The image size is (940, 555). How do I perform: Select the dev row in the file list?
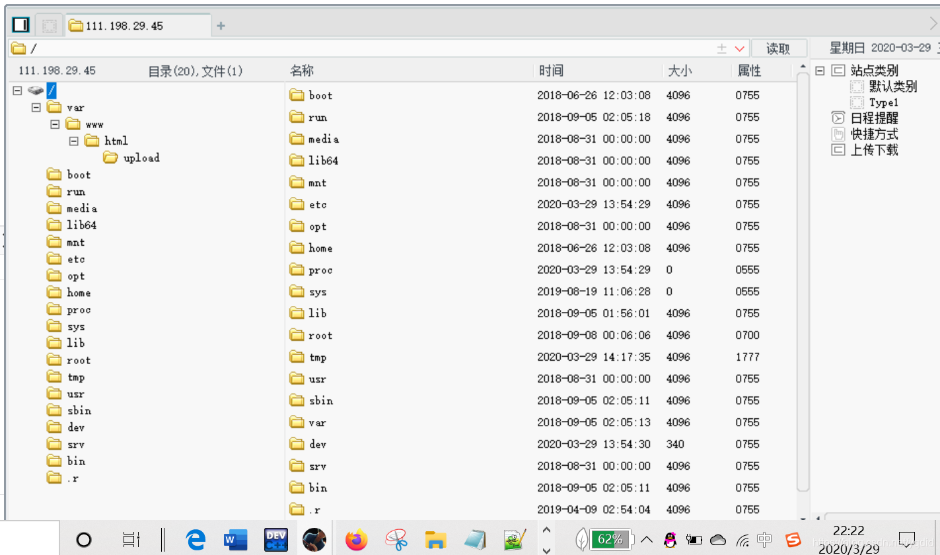point(540,444)
